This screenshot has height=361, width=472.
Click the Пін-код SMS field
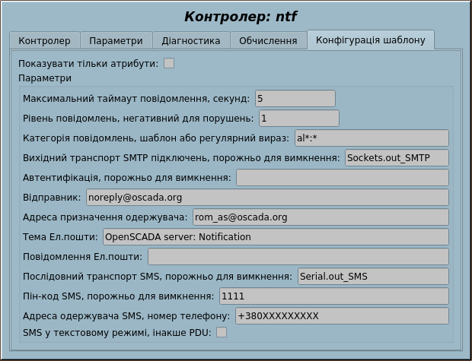333,296
